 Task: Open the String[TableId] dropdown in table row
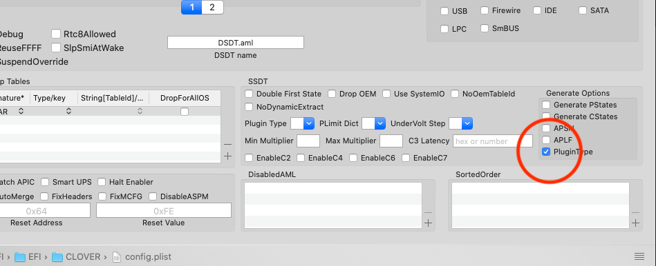(140, 112)
